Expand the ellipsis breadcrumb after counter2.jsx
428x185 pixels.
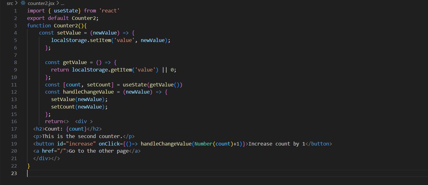coord(63,3)
